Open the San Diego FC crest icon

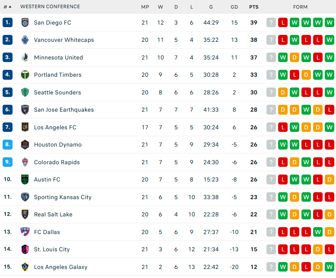(25, 22)
